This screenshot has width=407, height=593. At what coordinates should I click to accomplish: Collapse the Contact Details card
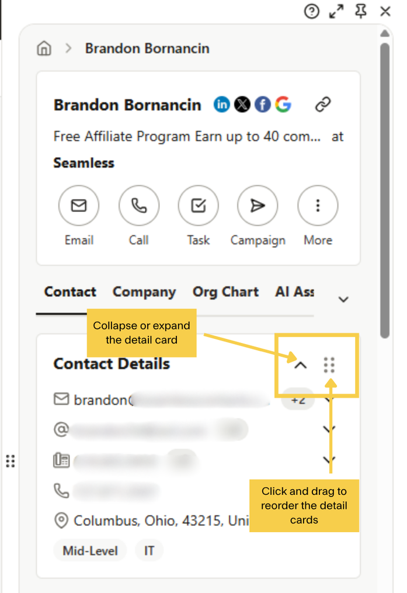[x=300, y=365]
